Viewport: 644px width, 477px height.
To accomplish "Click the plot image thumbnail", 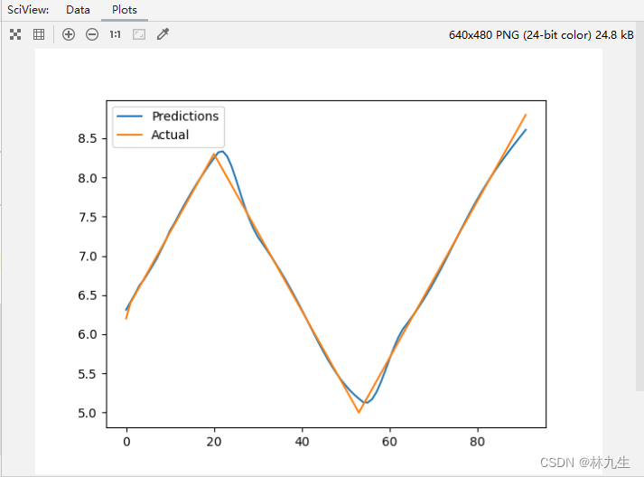I will coord(319,261).
